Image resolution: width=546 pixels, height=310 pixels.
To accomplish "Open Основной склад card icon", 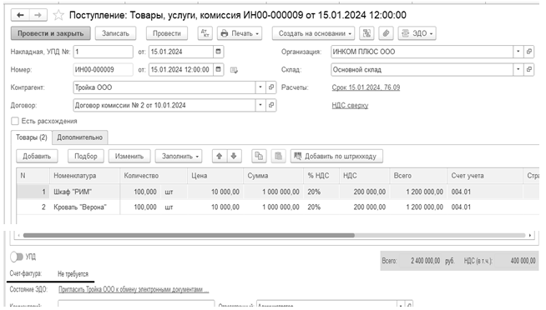I will (529, 69).
